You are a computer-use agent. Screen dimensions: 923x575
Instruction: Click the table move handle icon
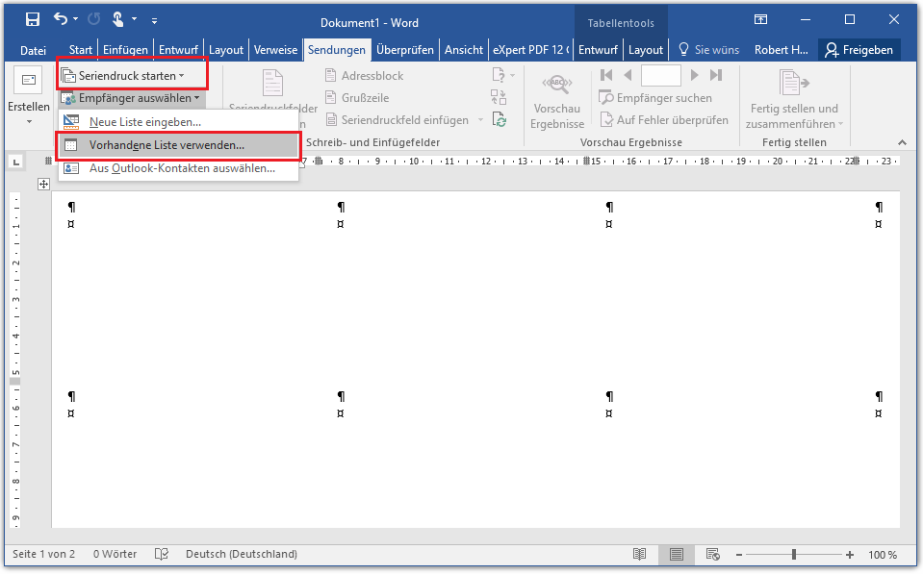(x=43, y=185)
